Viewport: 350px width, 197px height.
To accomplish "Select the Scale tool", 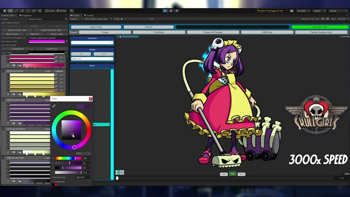I will click(x=22, y=11).
